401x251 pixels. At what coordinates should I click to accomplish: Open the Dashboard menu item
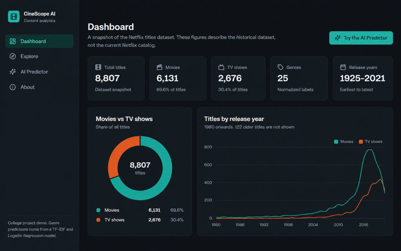click(x=39, y=41)
